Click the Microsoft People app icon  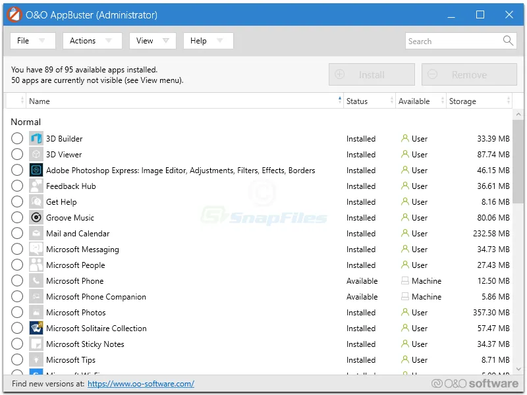(x=36, y=265)
